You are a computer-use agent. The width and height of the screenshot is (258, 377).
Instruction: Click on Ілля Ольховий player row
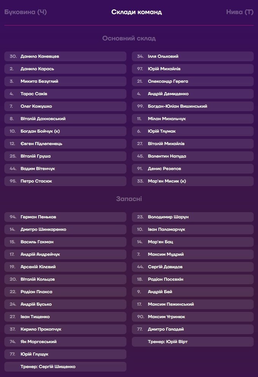193,57
